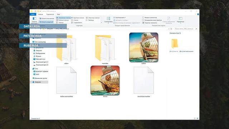
Task: Open Local Disk (C:) in navigation tree
Action: [x=41, y=62]
